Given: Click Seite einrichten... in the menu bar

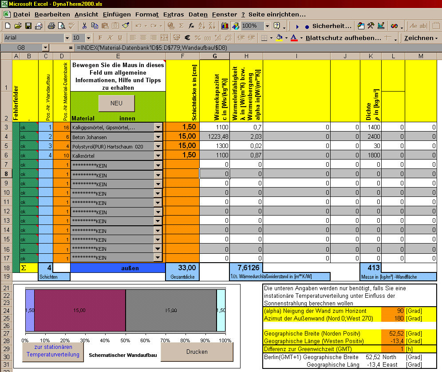Looking at the screenshot, I should (x=277, y=14).
